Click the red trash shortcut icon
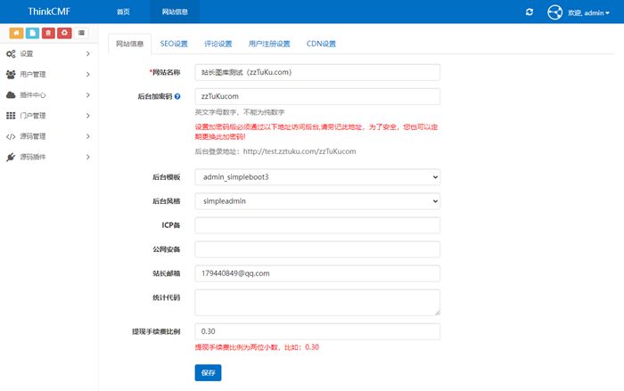This screenshot has width=624, height=391. 47,33
